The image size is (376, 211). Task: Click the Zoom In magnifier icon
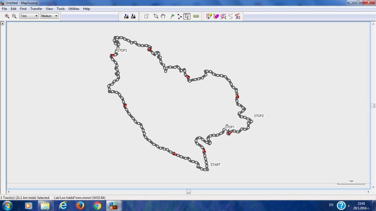(x=7, y=16)
